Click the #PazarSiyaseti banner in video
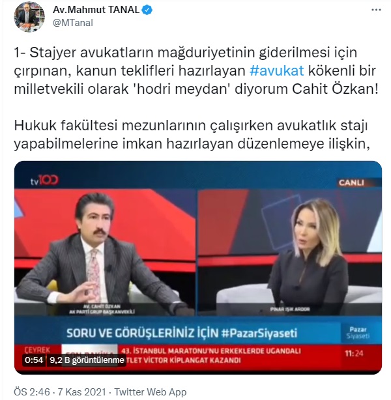 182,333
